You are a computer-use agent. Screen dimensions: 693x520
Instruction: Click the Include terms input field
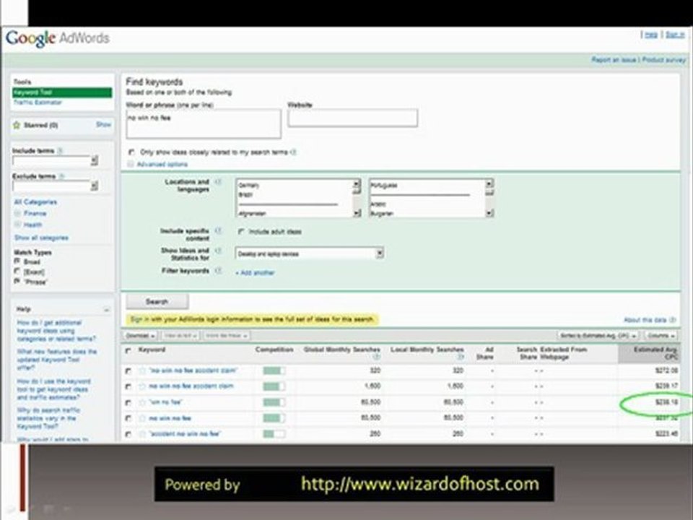(51, 161)
